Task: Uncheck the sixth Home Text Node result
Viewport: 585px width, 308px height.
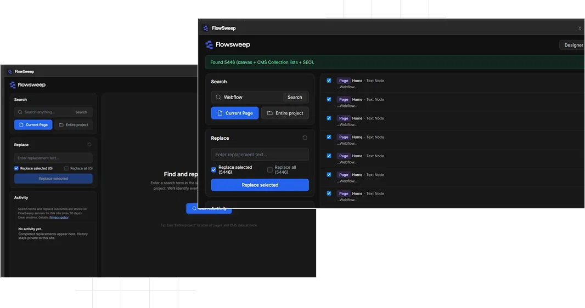Action: (329, 174)
